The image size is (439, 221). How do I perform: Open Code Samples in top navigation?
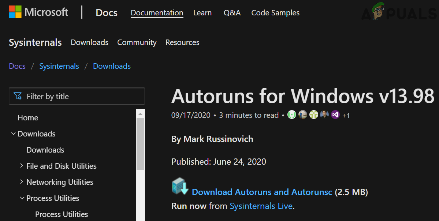(275, 13)
